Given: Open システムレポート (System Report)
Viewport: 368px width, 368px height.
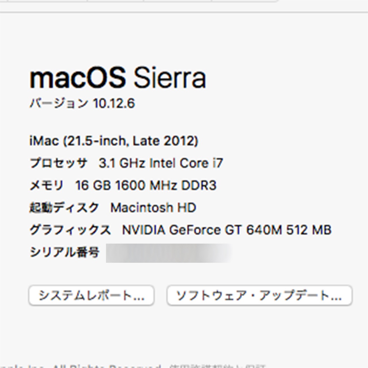Looking at the screenshot, I should pos(91,295).
